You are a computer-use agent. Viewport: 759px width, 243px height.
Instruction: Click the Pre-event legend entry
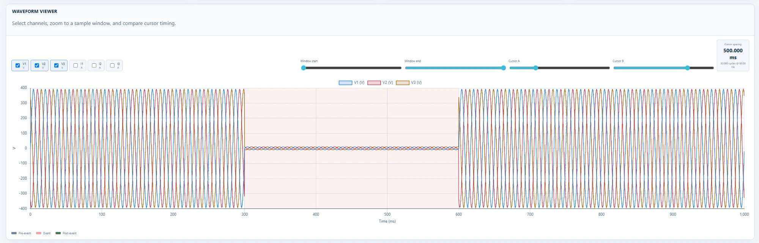point(21,233)
